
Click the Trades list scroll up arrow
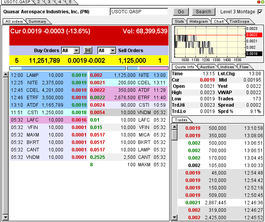(x=175, y=127)
